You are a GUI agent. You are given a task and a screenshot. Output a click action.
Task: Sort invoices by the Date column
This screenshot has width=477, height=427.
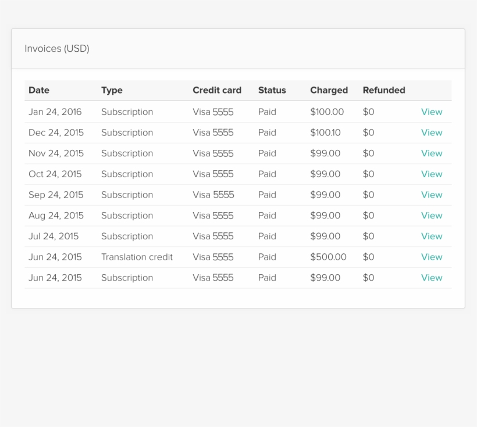(39, 90)
